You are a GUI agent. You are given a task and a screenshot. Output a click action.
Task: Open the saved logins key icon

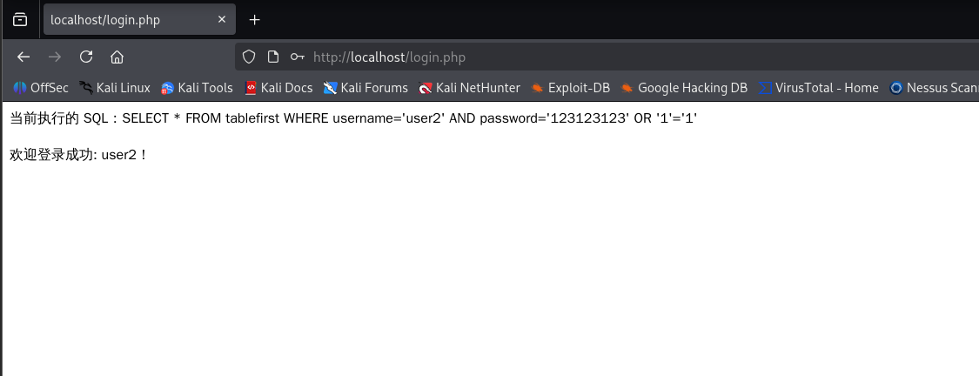point(298,57)
